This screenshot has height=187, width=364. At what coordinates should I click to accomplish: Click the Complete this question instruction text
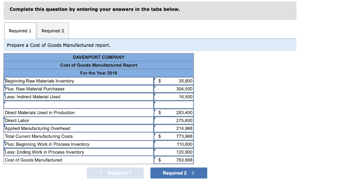tap(95, 9)
